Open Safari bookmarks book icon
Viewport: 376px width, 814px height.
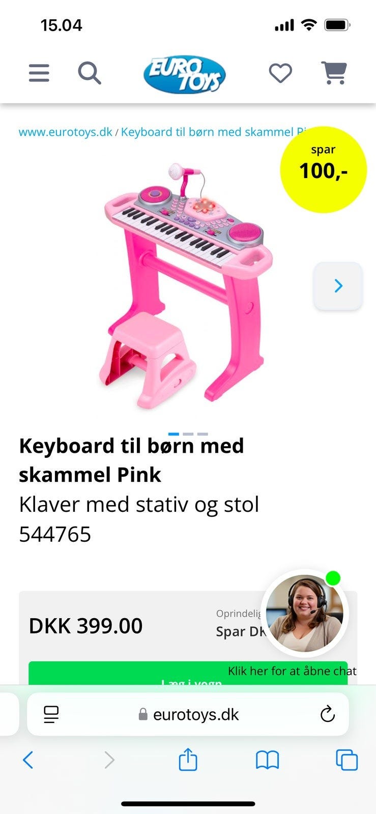tap(267, 760)
